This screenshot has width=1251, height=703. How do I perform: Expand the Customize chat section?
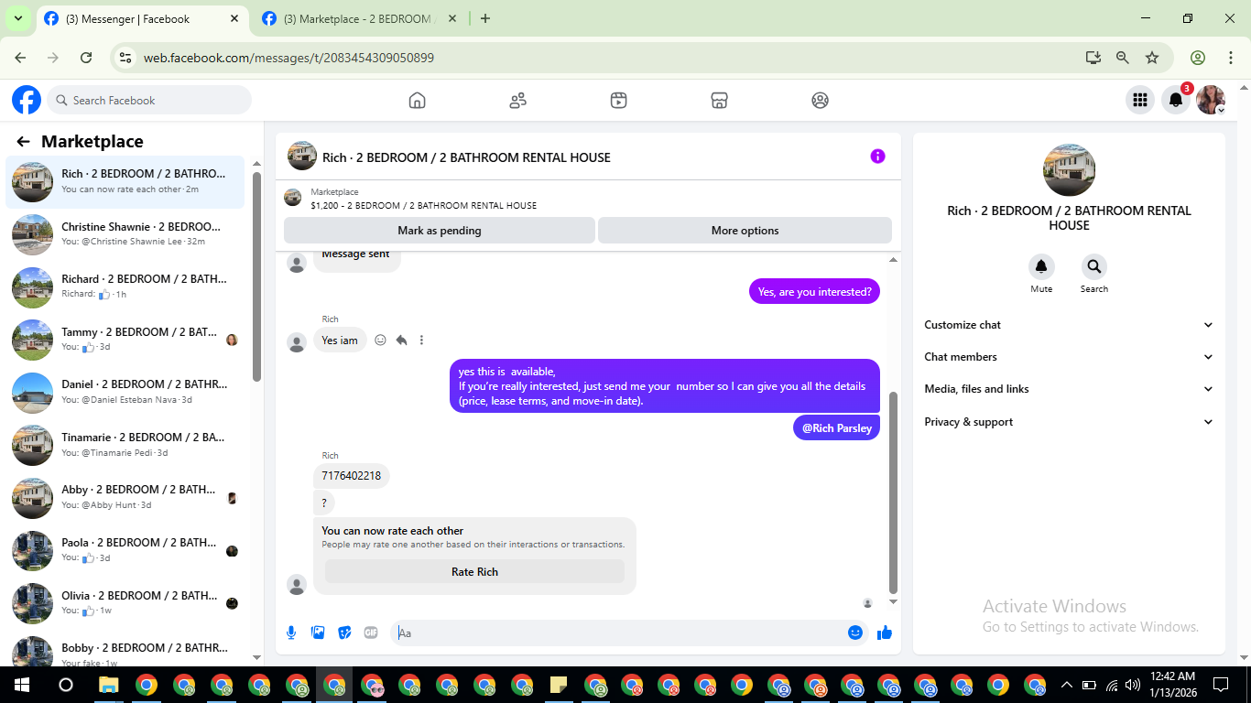point(1069,325)
